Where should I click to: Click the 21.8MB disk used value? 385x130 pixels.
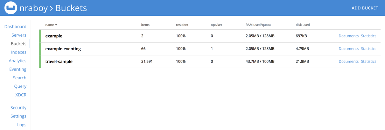(302, 61)
